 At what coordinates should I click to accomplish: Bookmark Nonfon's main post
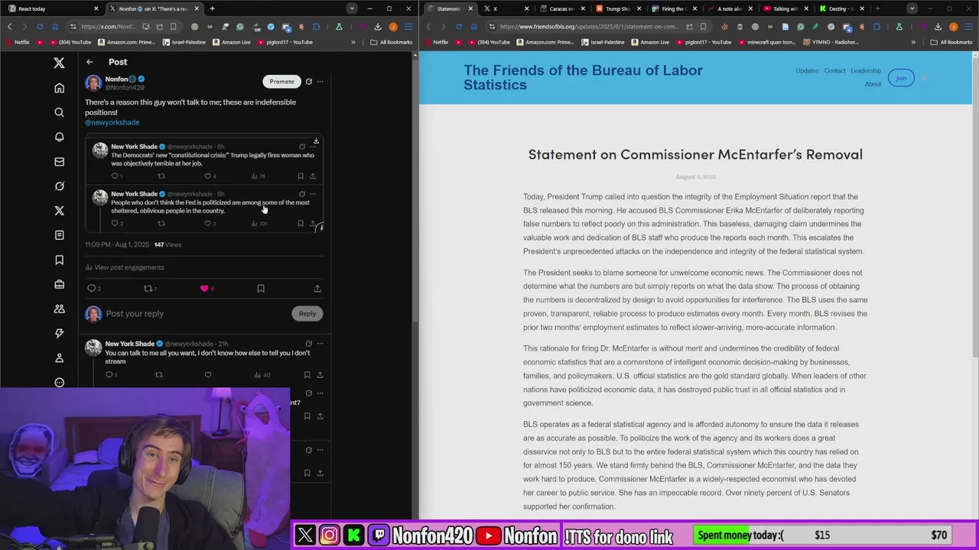261,289
